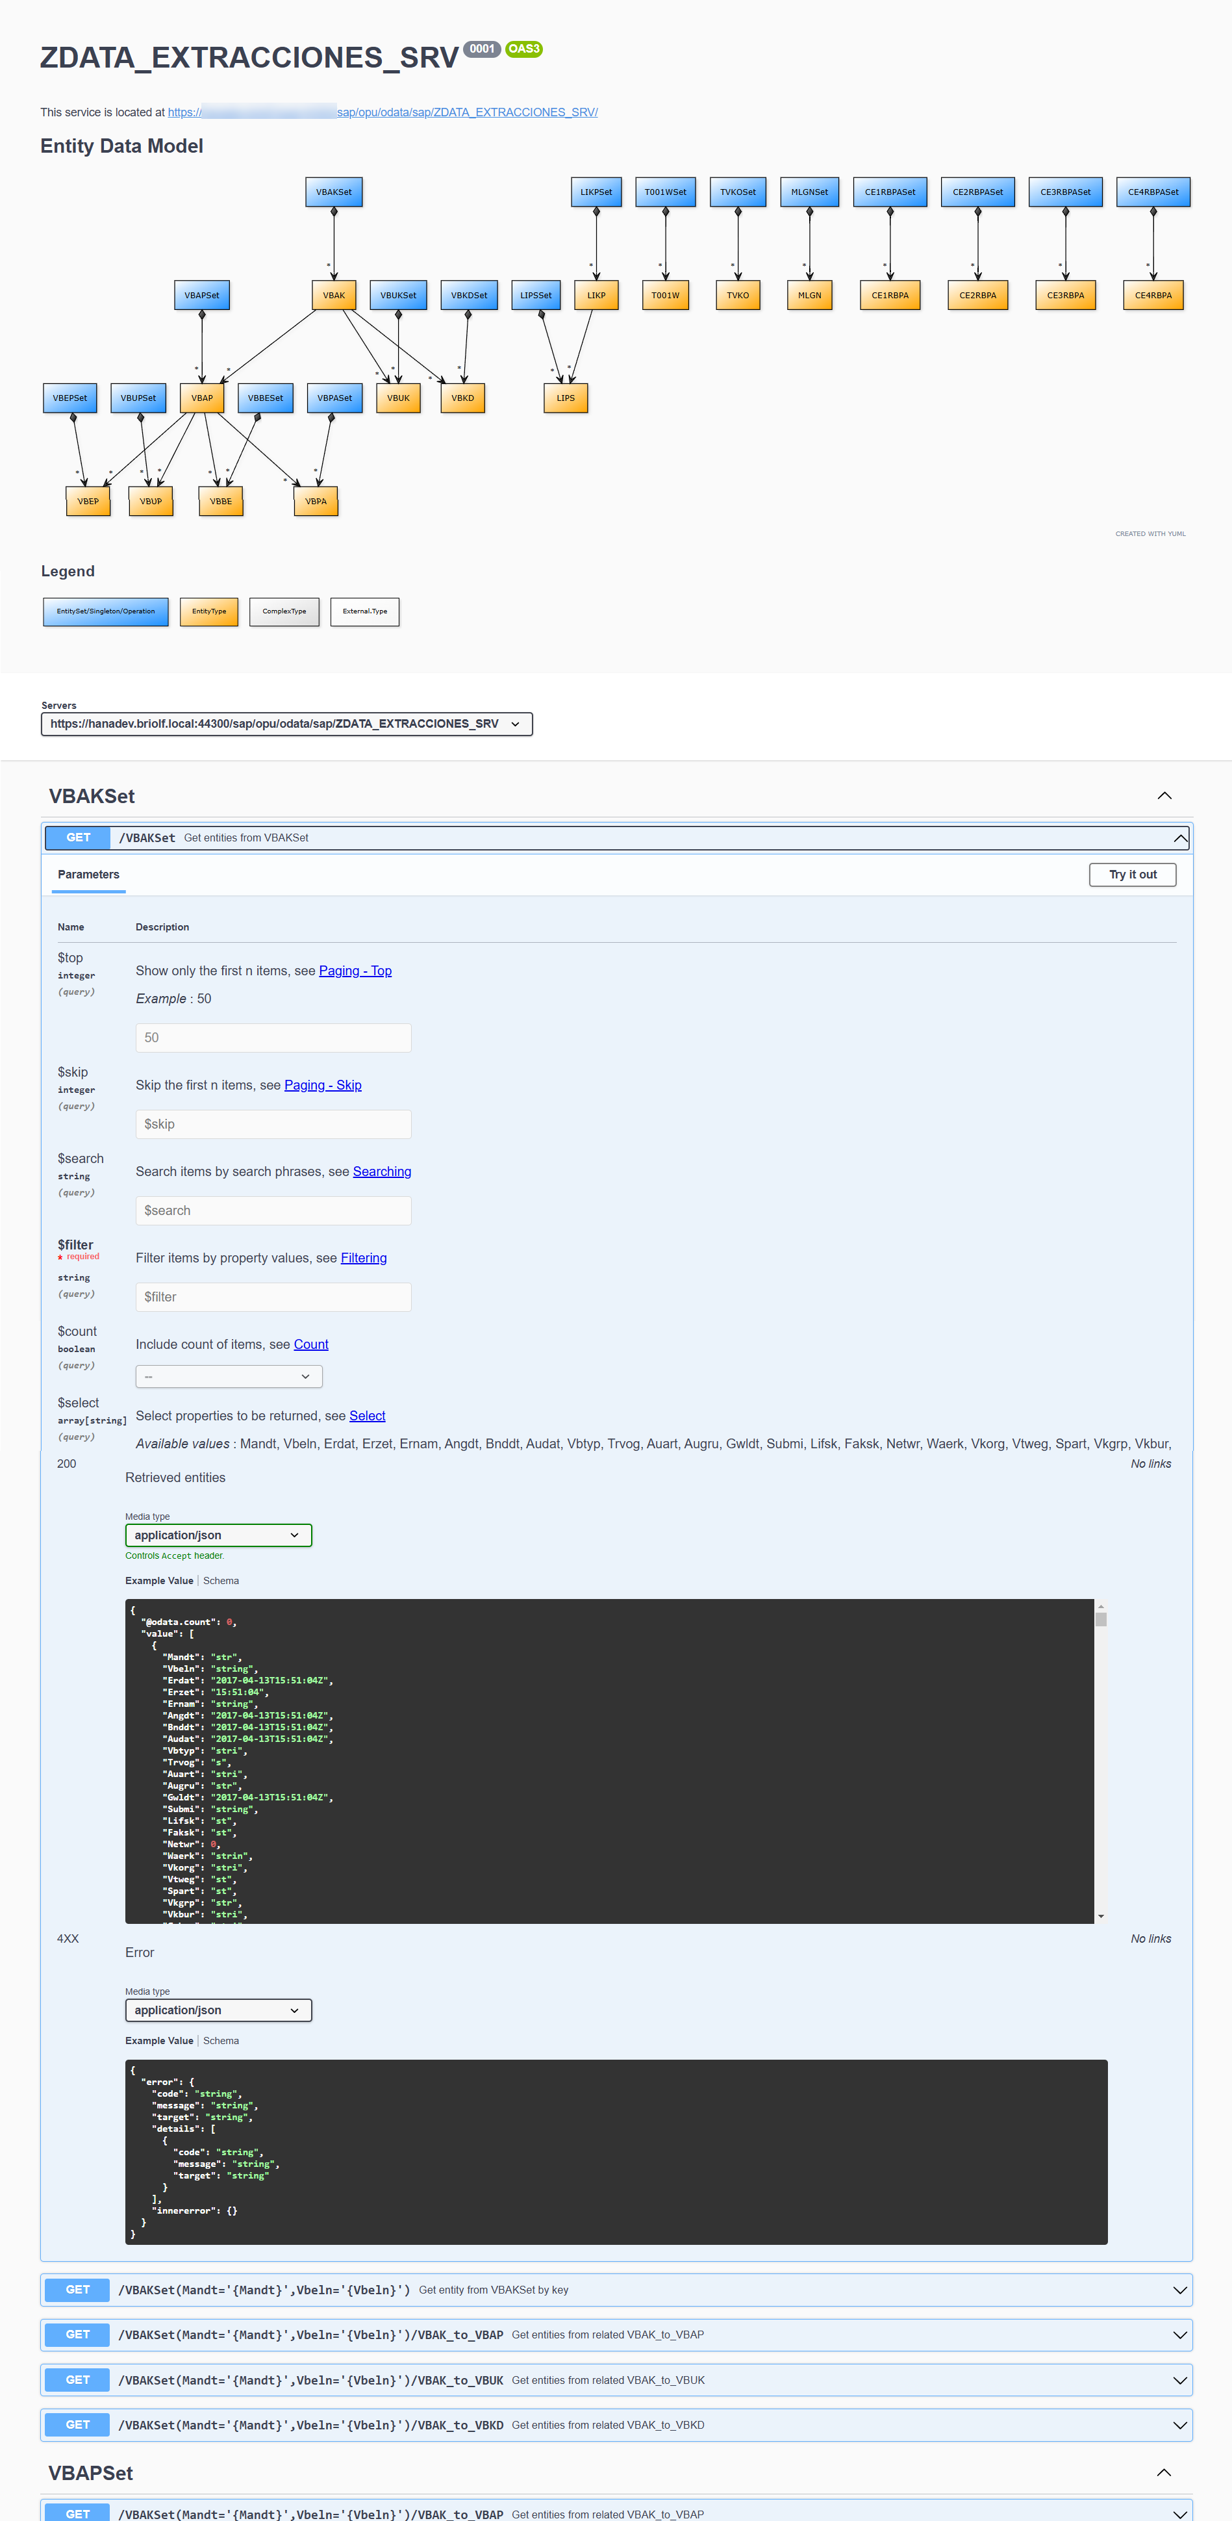The image size is (1232, 2521).
Task: Click the VBAKSet node in diagram
Action: [334, 192]
